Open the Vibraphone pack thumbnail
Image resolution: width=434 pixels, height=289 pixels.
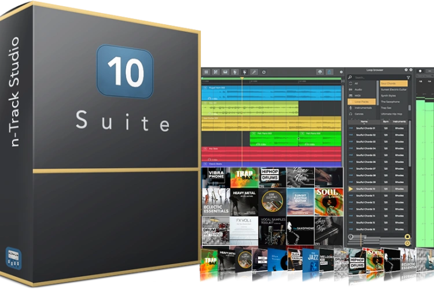(x=216, y=177)
